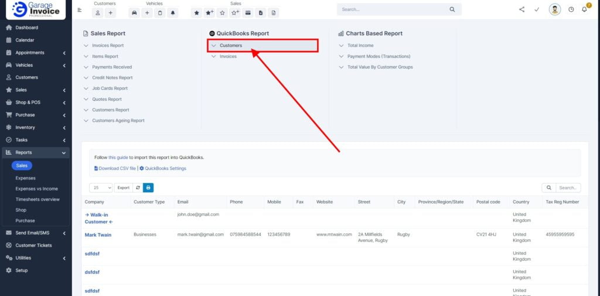Select Expenses vs Income under Reports
The height and width of the screenshot is (296, 600).
[x=37, y=189]
